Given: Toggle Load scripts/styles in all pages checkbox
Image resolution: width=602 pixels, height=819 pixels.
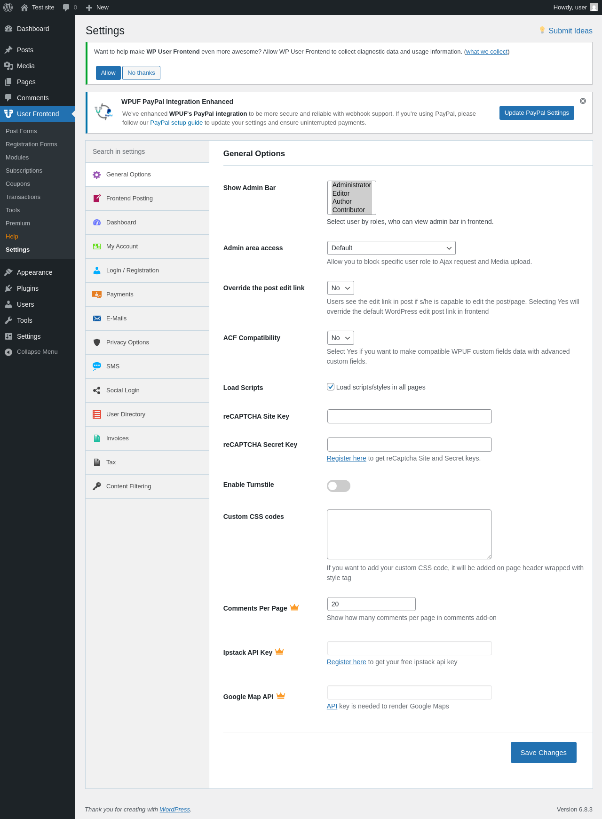Looking at the screenshot, I should click(331, 387).
